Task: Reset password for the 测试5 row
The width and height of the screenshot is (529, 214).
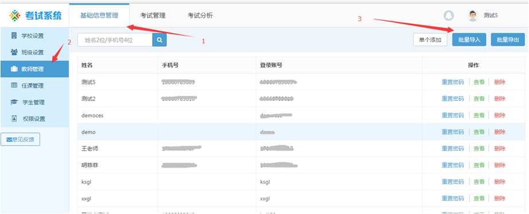Action: (x=453, y=82)
